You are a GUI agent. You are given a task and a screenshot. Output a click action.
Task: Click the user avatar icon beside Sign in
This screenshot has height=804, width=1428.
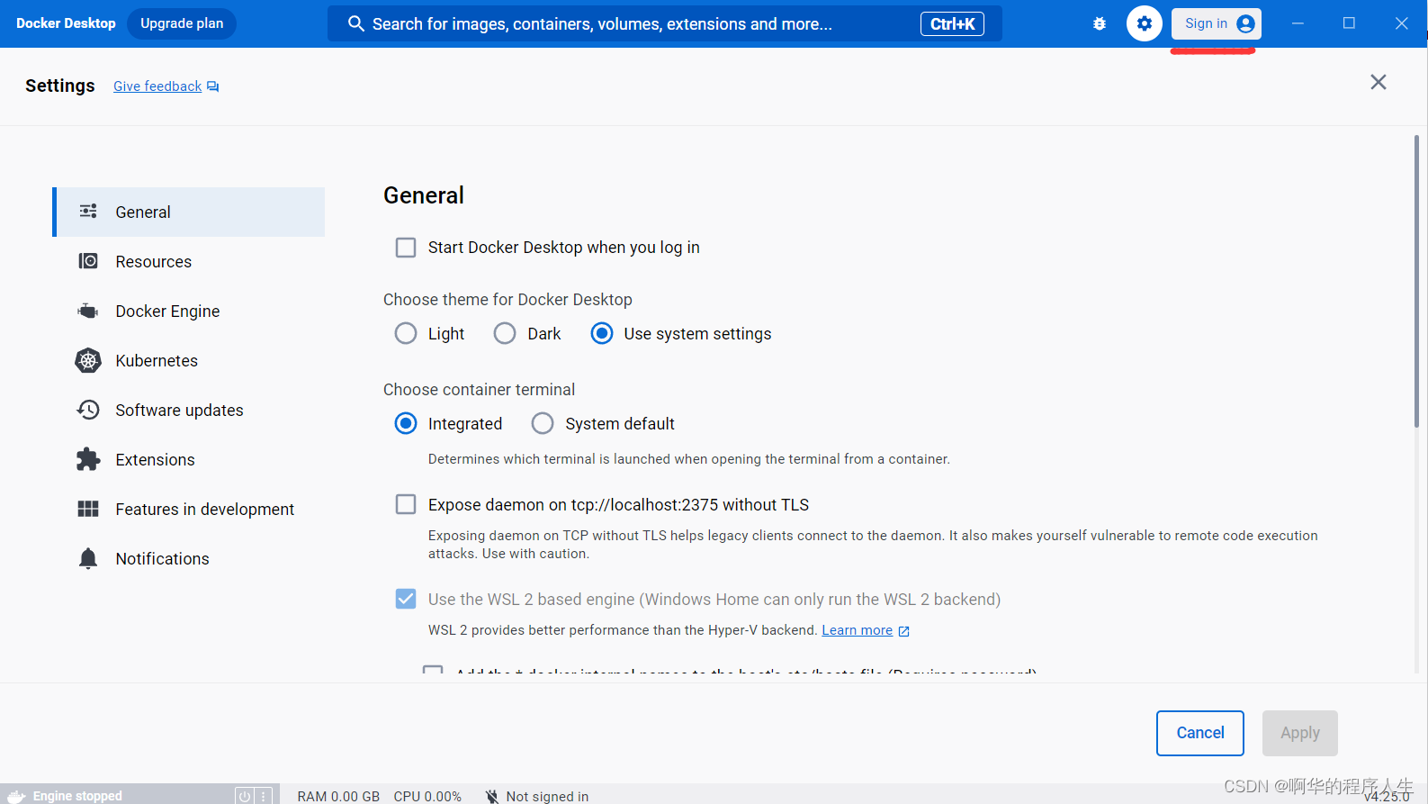pos(1245,23)
